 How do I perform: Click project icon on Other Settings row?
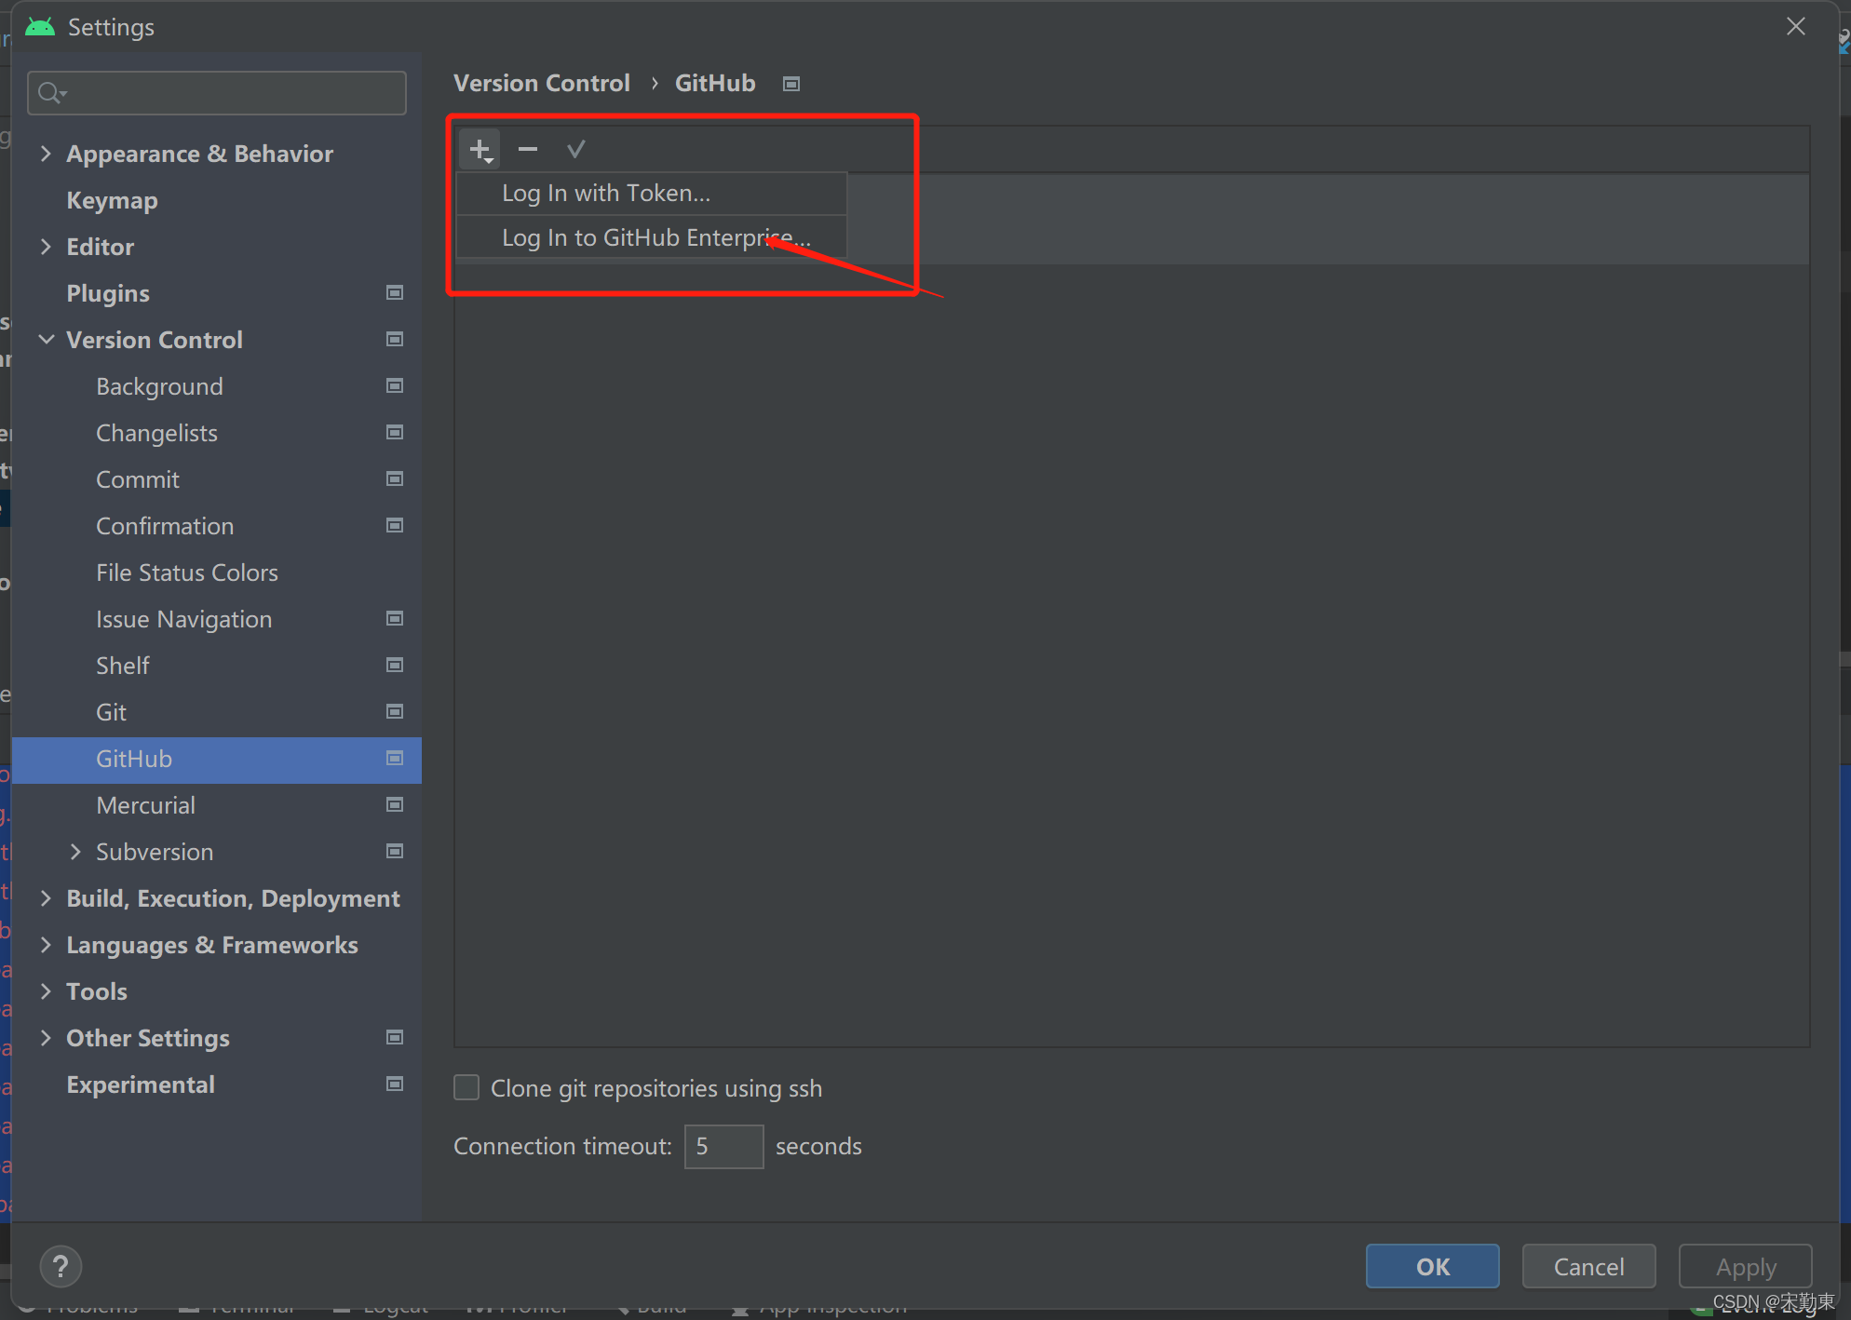pyautogui.click(x=395, y=1038)
